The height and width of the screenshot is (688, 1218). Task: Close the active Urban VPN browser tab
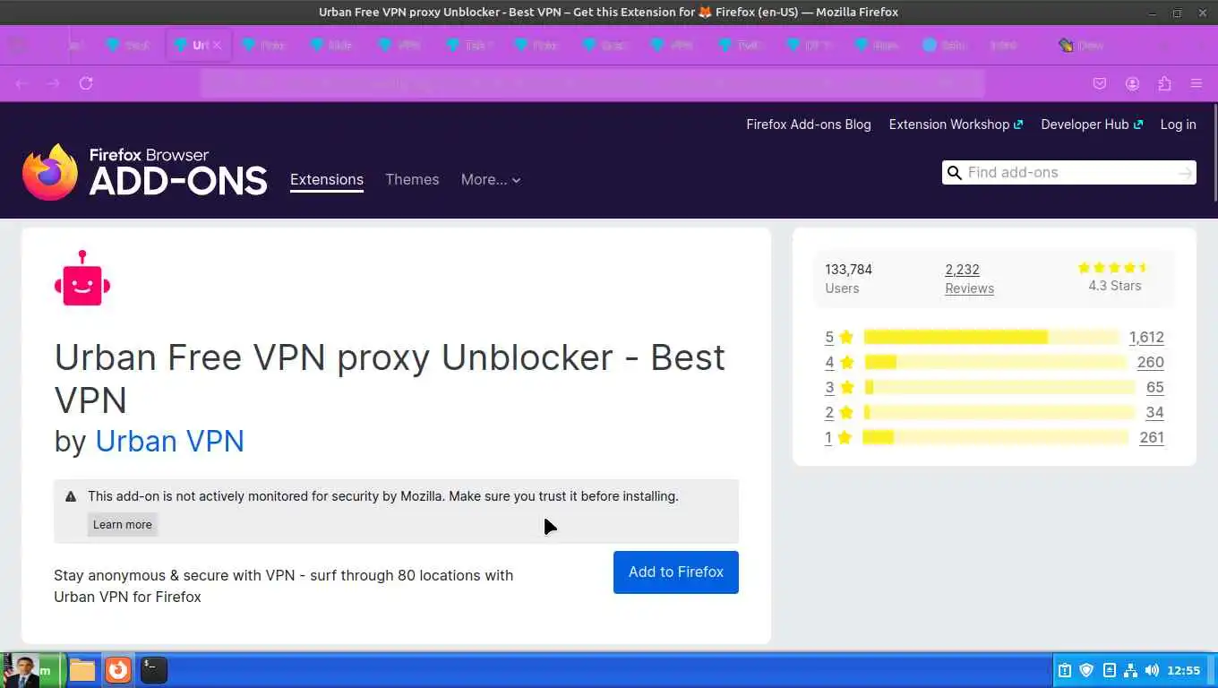[x=217, y=45]
